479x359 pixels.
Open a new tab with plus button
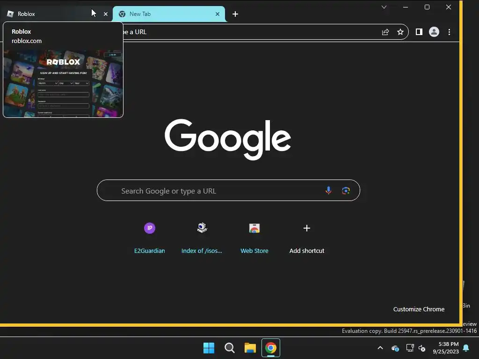pyautogui.click(x=235, y=14)
